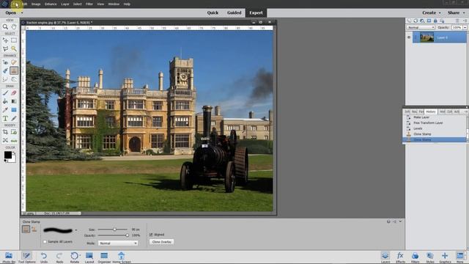Screen dimensions: 469x264
Task: Open the Filter menu
Action: [x=89, y=4]
